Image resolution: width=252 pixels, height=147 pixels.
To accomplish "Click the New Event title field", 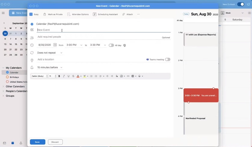I will 104,30.
